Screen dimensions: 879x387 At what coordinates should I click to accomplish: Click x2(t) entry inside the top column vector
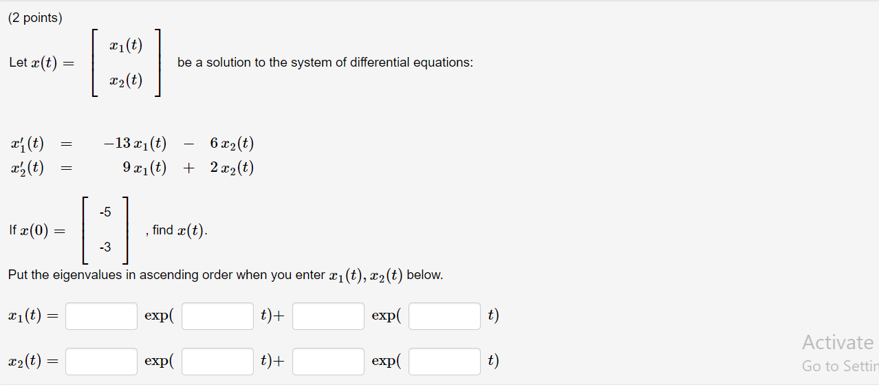(125, 80)
